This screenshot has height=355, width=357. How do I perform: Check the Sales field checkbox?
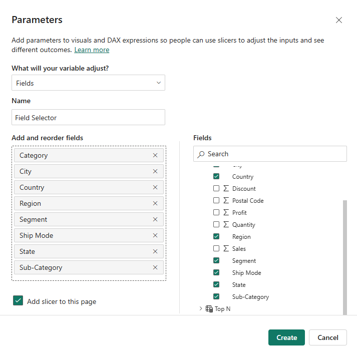(x=216, y=248)
